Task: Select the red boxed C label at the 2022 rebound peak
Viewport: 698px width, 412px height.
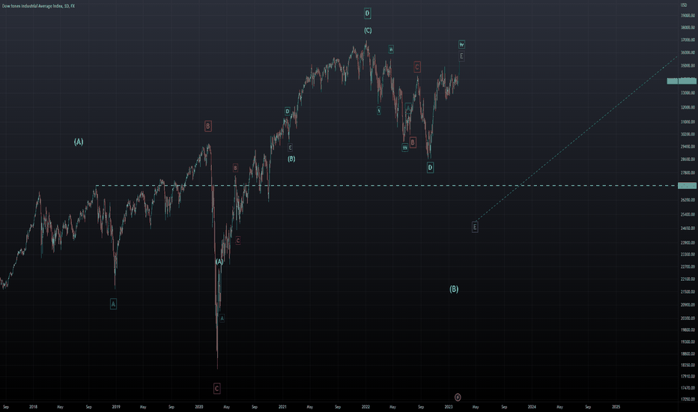Action: coord(417,67)
